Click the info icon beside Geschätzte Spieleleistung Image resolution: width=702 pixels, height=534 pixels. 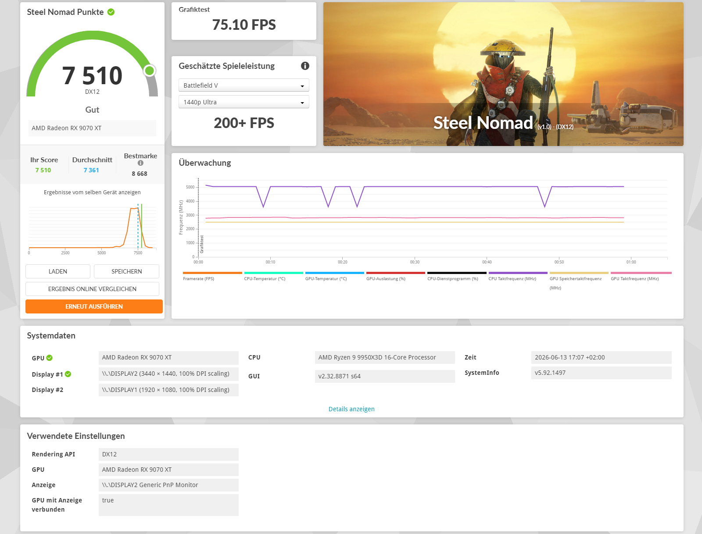pyautogui.click(x=305, y=66)
